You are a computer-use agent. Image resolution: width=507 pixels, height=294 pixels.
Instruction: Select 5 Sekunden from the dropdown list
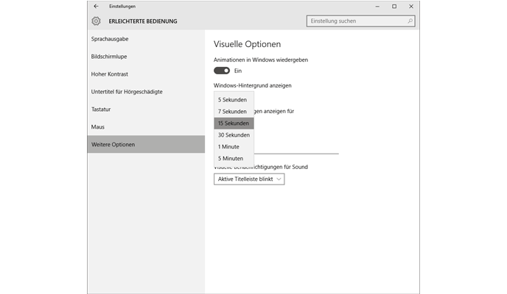point(234,99)
